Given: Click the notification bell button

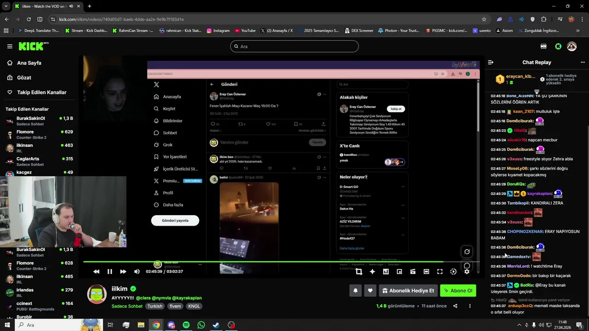Looking at the screenshot, I should point(355,291).
